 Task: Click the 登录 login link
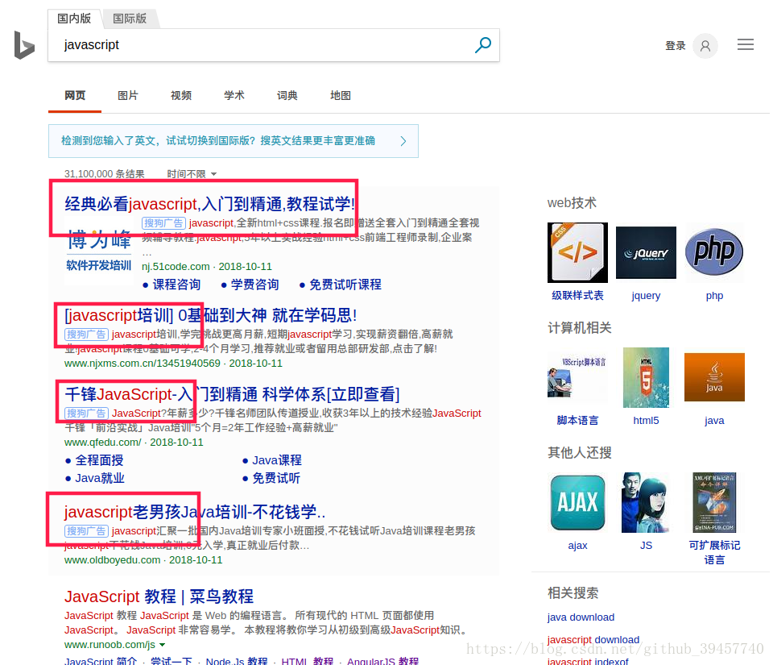pos(676,46)
